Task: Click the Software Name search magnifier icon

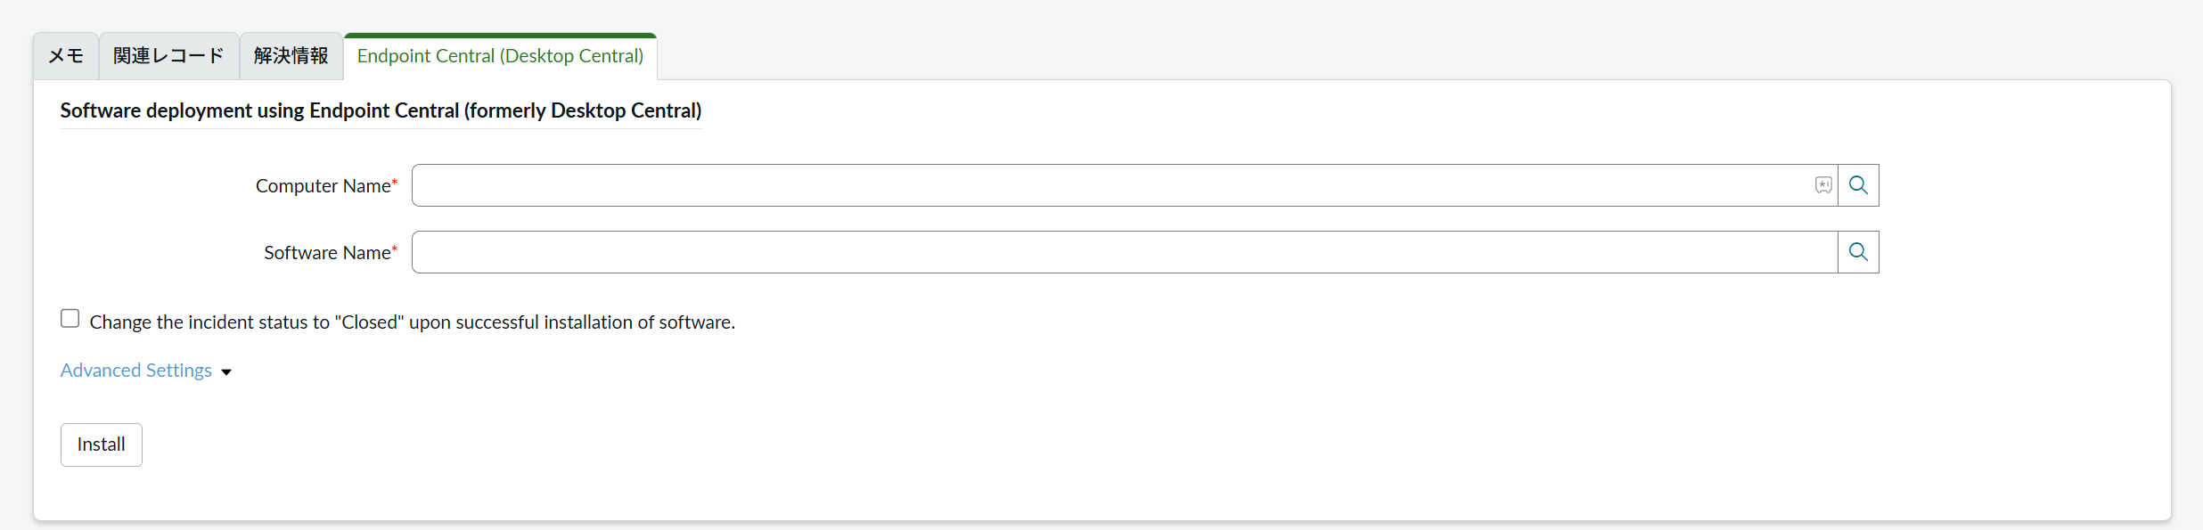Action: click(x=1858, y=252)
